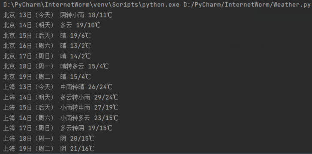Click the 上海 17日（周日） 多云转阴 line
Image resolution: width=312 pixels, height=154 pixels.
pyautogui.click(x=58, y=128)
